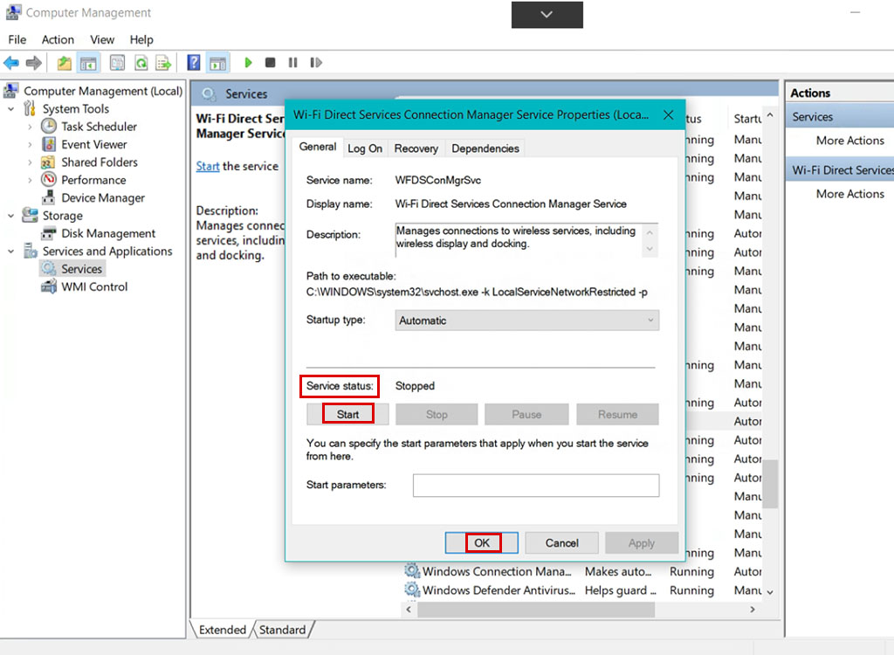The height and width of the screenshot is (655, 894).
Task: Click the Performance icon in tree
Action: point(49,180)
